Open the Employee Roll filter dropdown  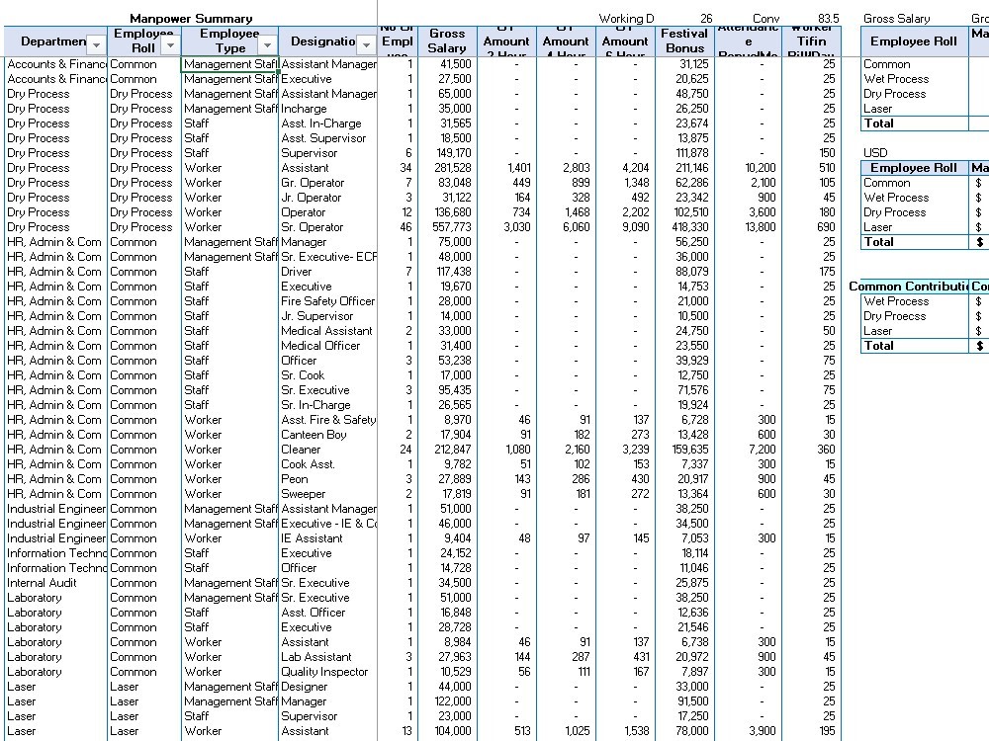[170, 45]
